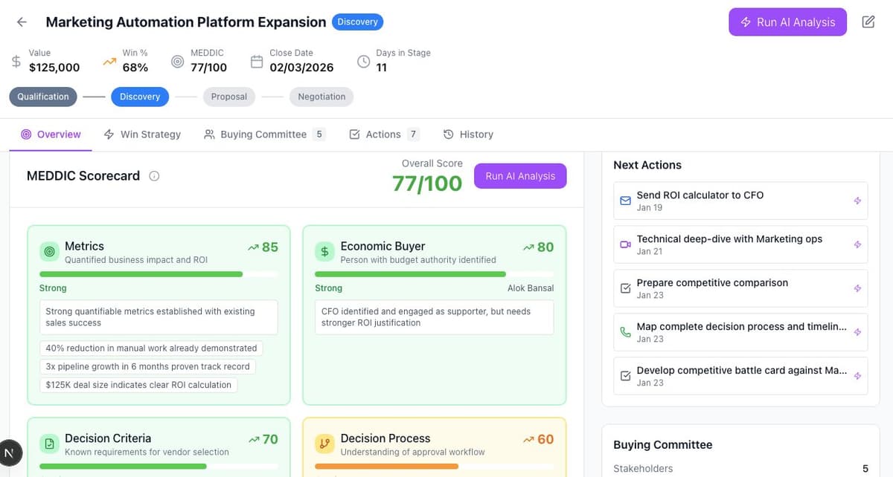Select the Proposal stage in the pipeline
893x477 pixels.
pyautogui.click(x=229, y=97)
